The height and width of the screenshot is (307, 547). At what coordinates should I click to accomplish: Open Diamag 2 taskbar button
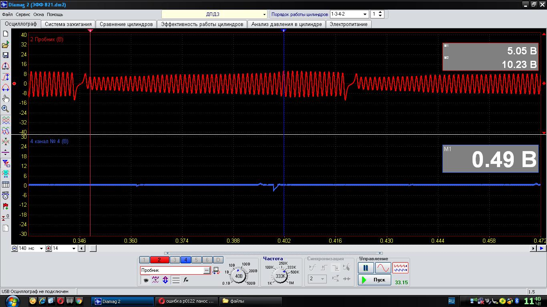(x=123, y=301)
